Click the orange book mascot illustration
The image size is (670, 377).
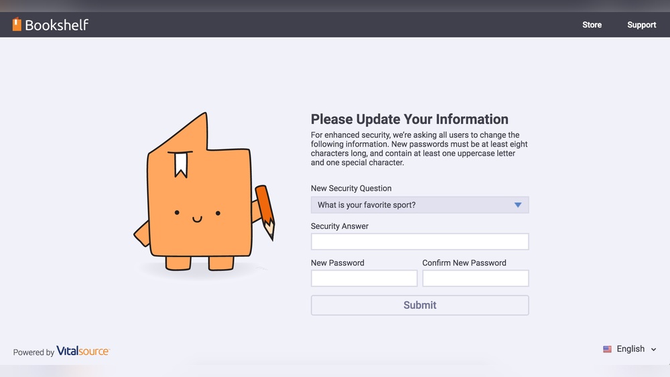[x=204, y=192]
